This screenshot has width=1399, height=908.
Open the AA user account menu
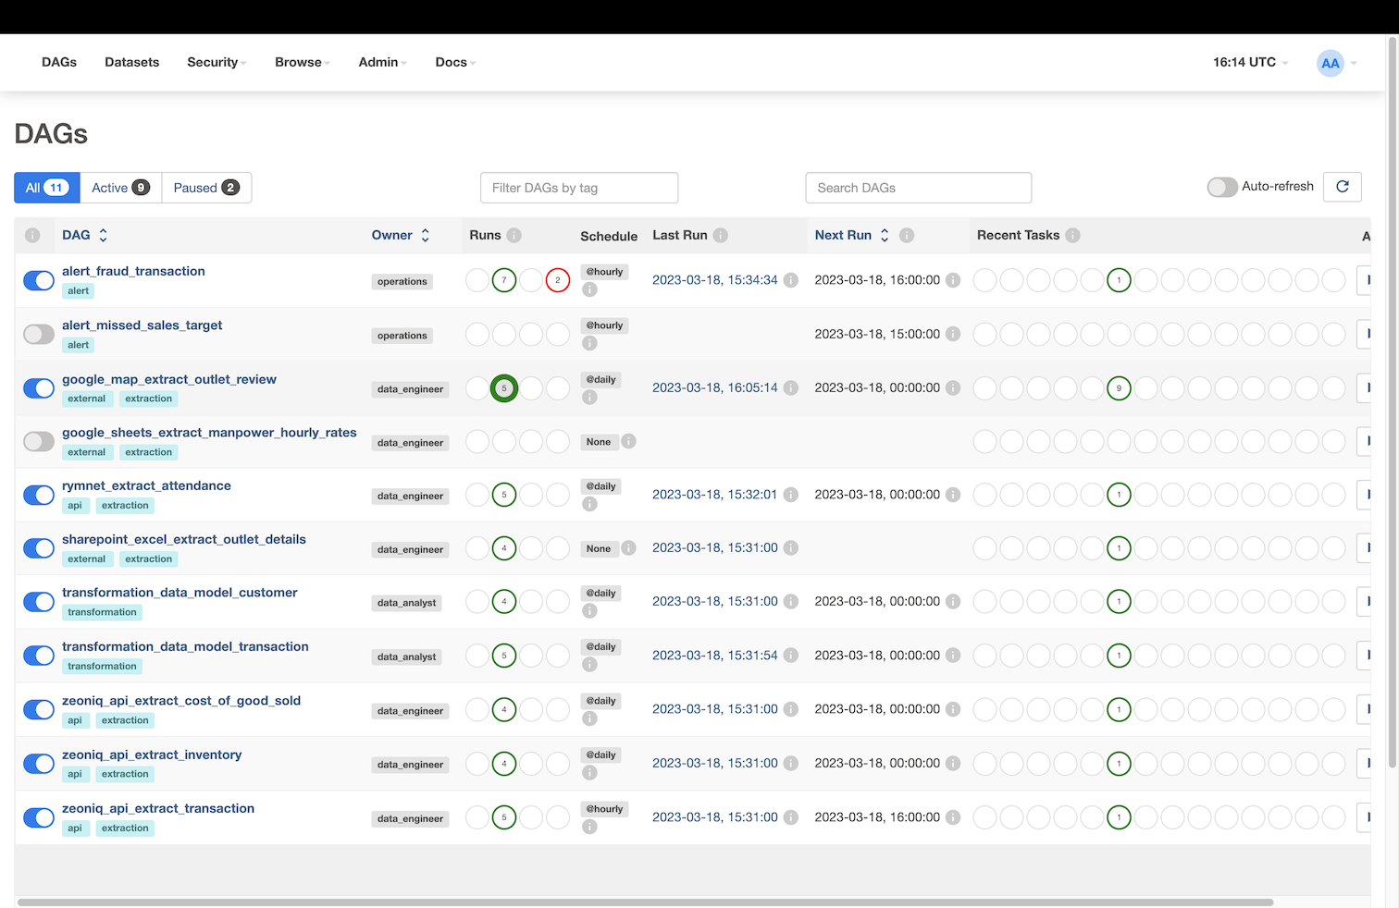tap(1337, 63)
